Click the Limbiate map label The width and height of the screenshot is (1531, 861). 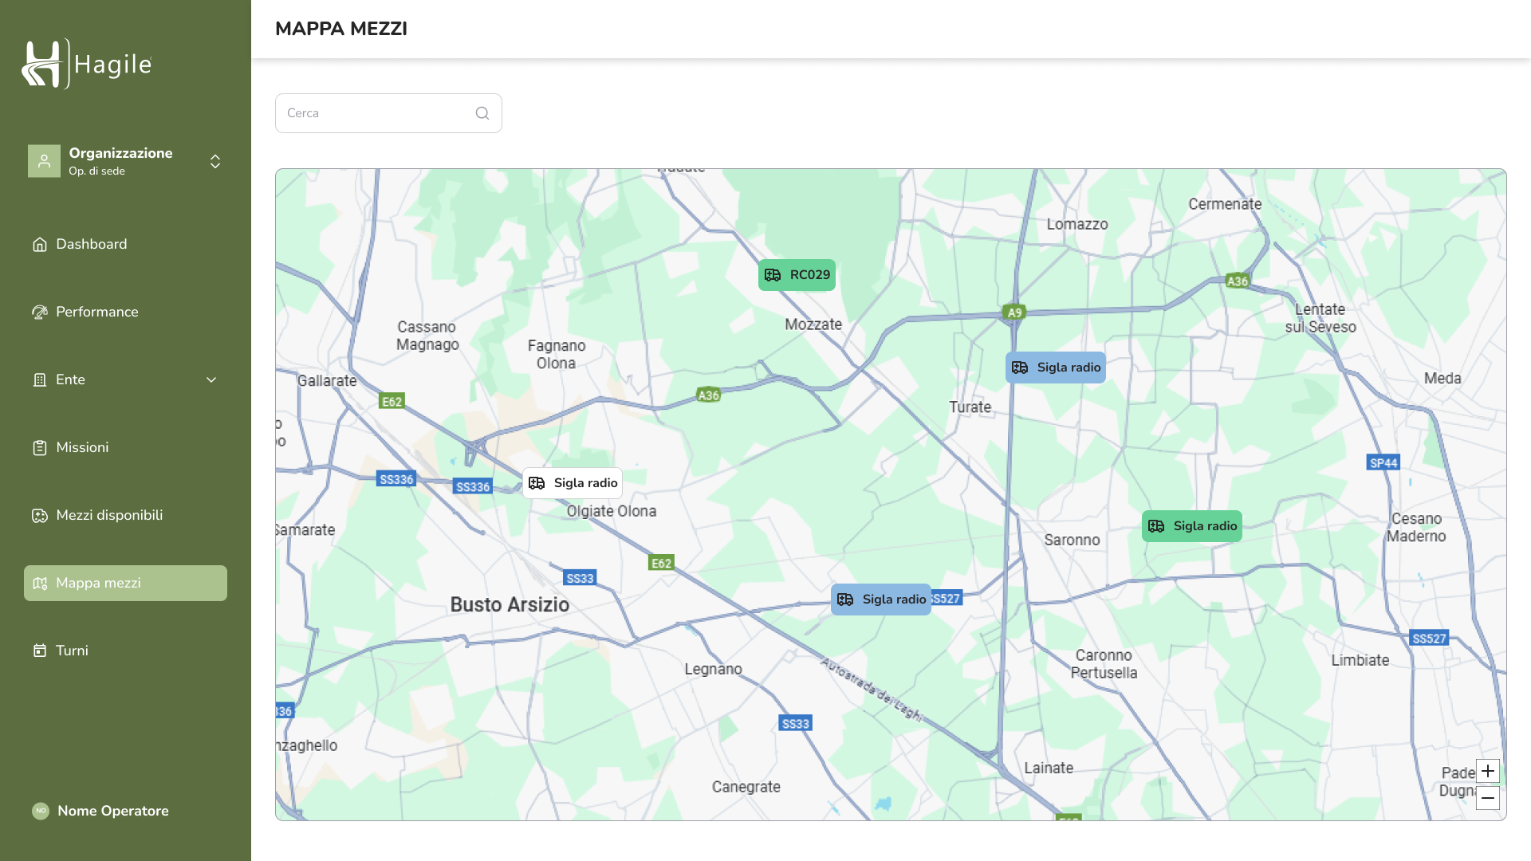1360,660
